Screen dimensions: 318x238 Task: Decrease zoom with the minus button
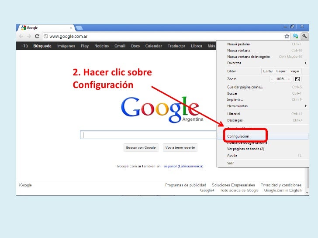(x=272, y=79)
